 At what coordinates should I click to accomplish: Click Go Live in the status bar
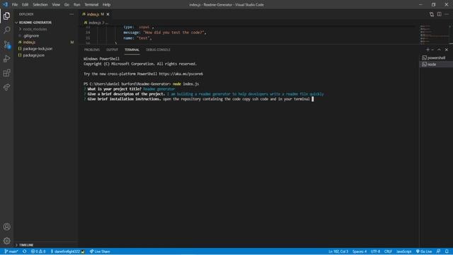[424, 251]
